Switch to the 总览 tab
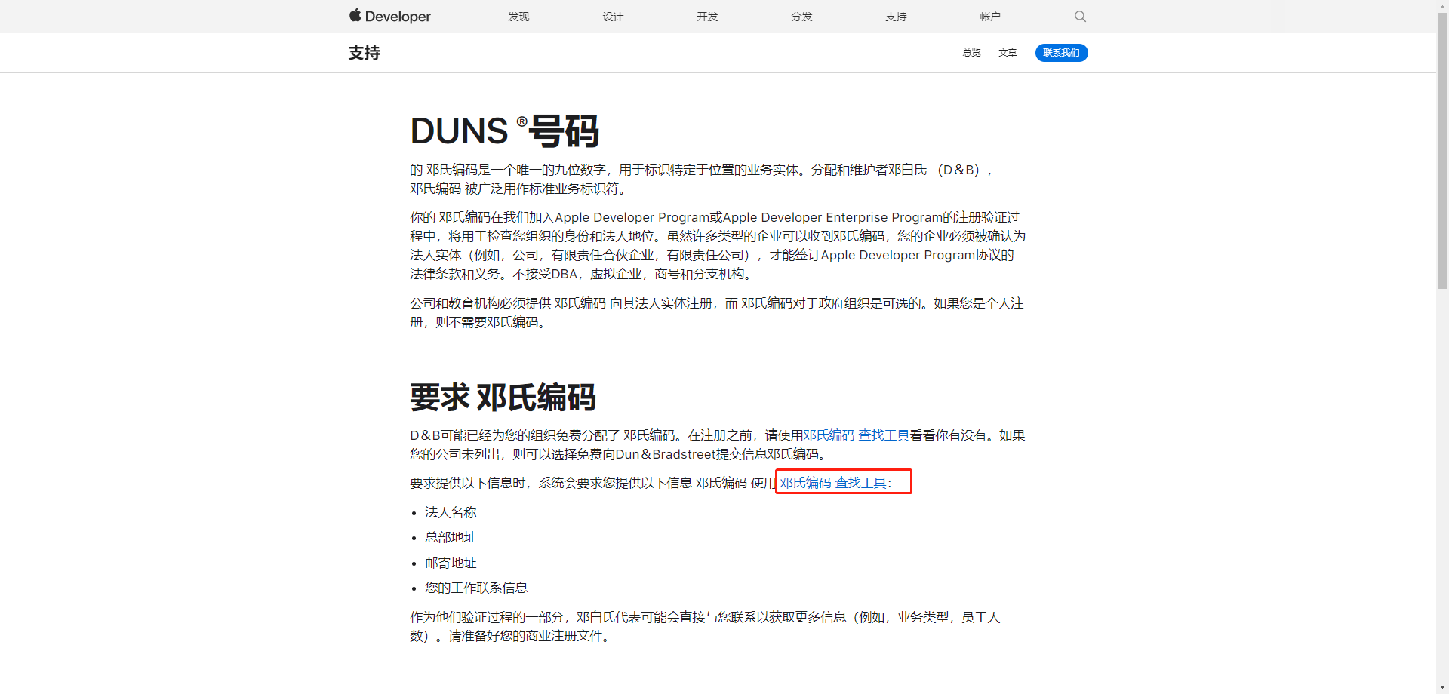 point(971,53)
